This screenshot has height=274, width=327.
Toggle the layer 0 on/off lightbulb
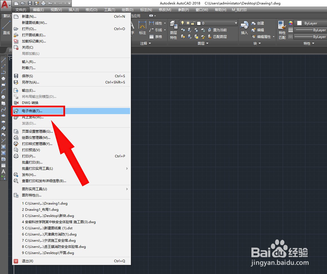(x=183, y=23)
